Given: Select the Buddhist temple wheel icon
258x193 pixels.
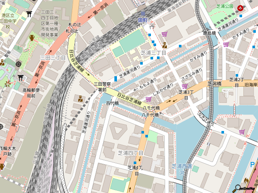Looking at the screenshot, I should [x=18, y=64].
